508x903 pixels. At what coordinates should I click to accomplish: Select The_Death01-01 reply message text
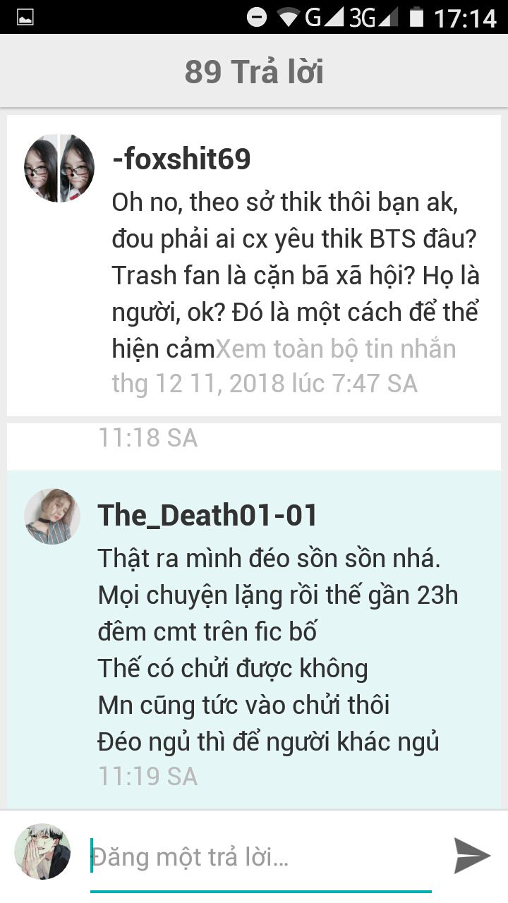point(278,650)
